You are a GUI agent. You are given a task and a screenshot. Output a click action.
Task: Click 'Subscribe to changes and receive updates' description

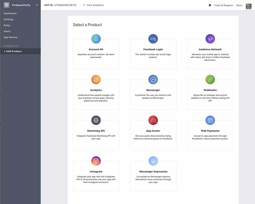[210, 98]
